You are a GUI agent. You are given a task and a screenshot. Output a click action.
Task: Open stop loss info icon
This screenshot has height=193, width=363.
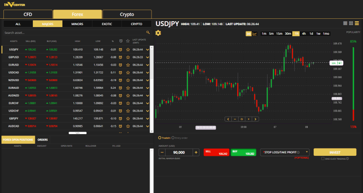tap(298, 152)
